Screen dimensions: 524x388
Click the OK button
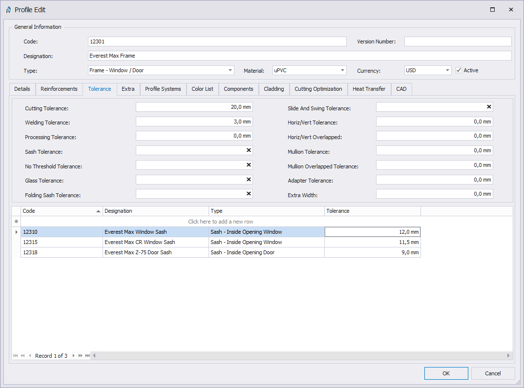click(446, 373)
